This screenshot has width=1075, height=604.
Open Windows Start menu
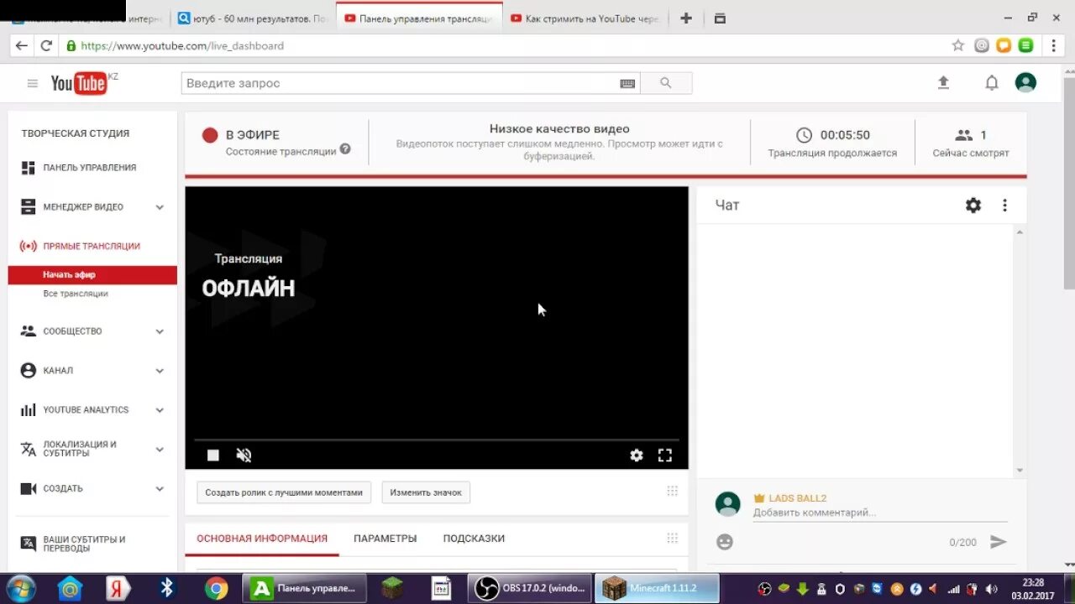19,588
